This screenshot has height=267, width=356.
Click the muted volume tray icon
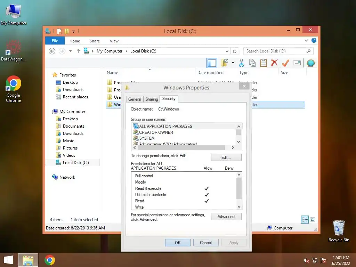click(306, 260)
